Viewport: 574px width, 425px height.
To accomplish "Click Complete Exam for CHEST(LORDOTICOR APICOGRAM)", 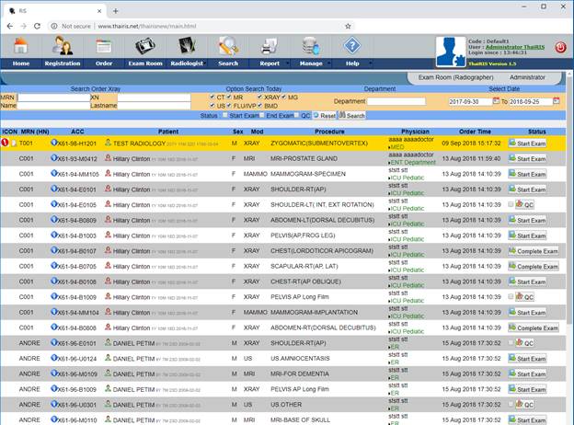I will (532, 251).
